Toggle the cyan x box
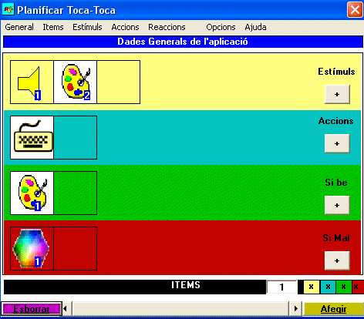The image size is (364, 319). click(x=328, y=287)
